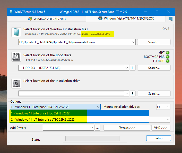Click F format button for Boot drive
Viewport: 182px width, 153px height.
(133, 68)
